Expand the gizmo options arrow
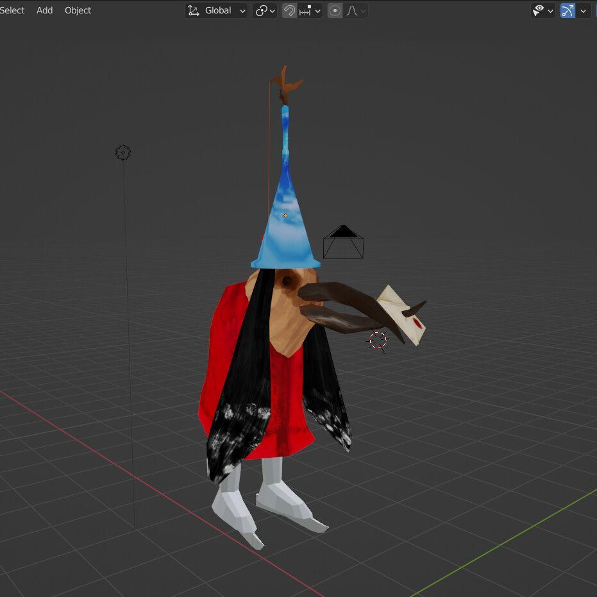This screenshot has height=597, width=597. (x=583, y=10)
